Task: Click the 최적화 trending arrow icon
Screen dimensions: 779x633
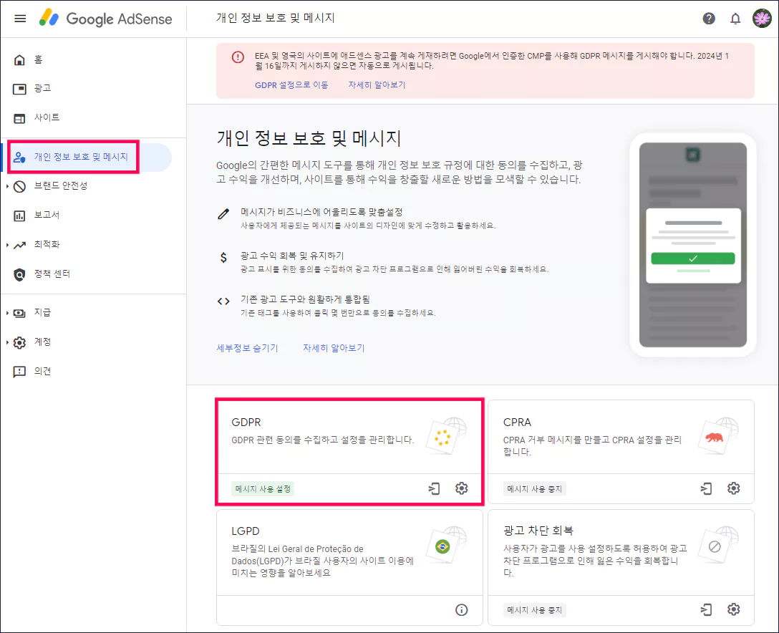Action: pos(19,245)
